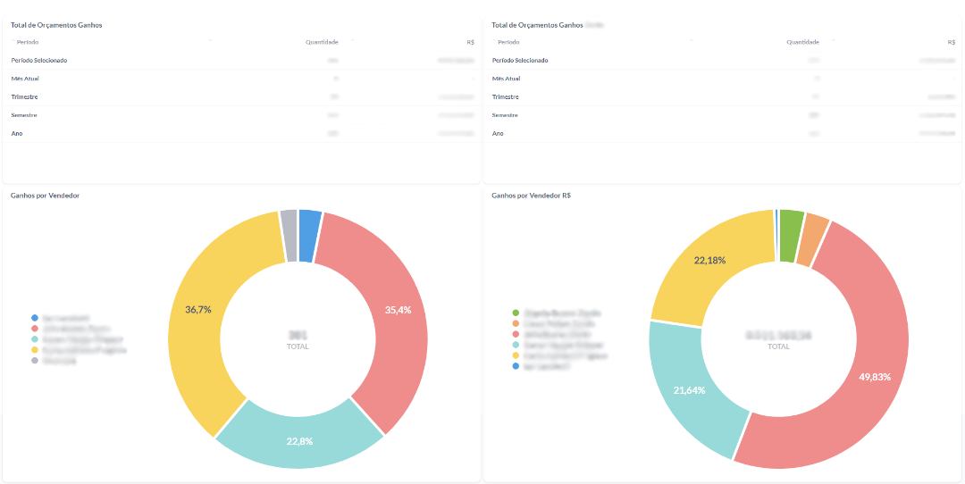Sort left table by Período column header

[28, 42]
